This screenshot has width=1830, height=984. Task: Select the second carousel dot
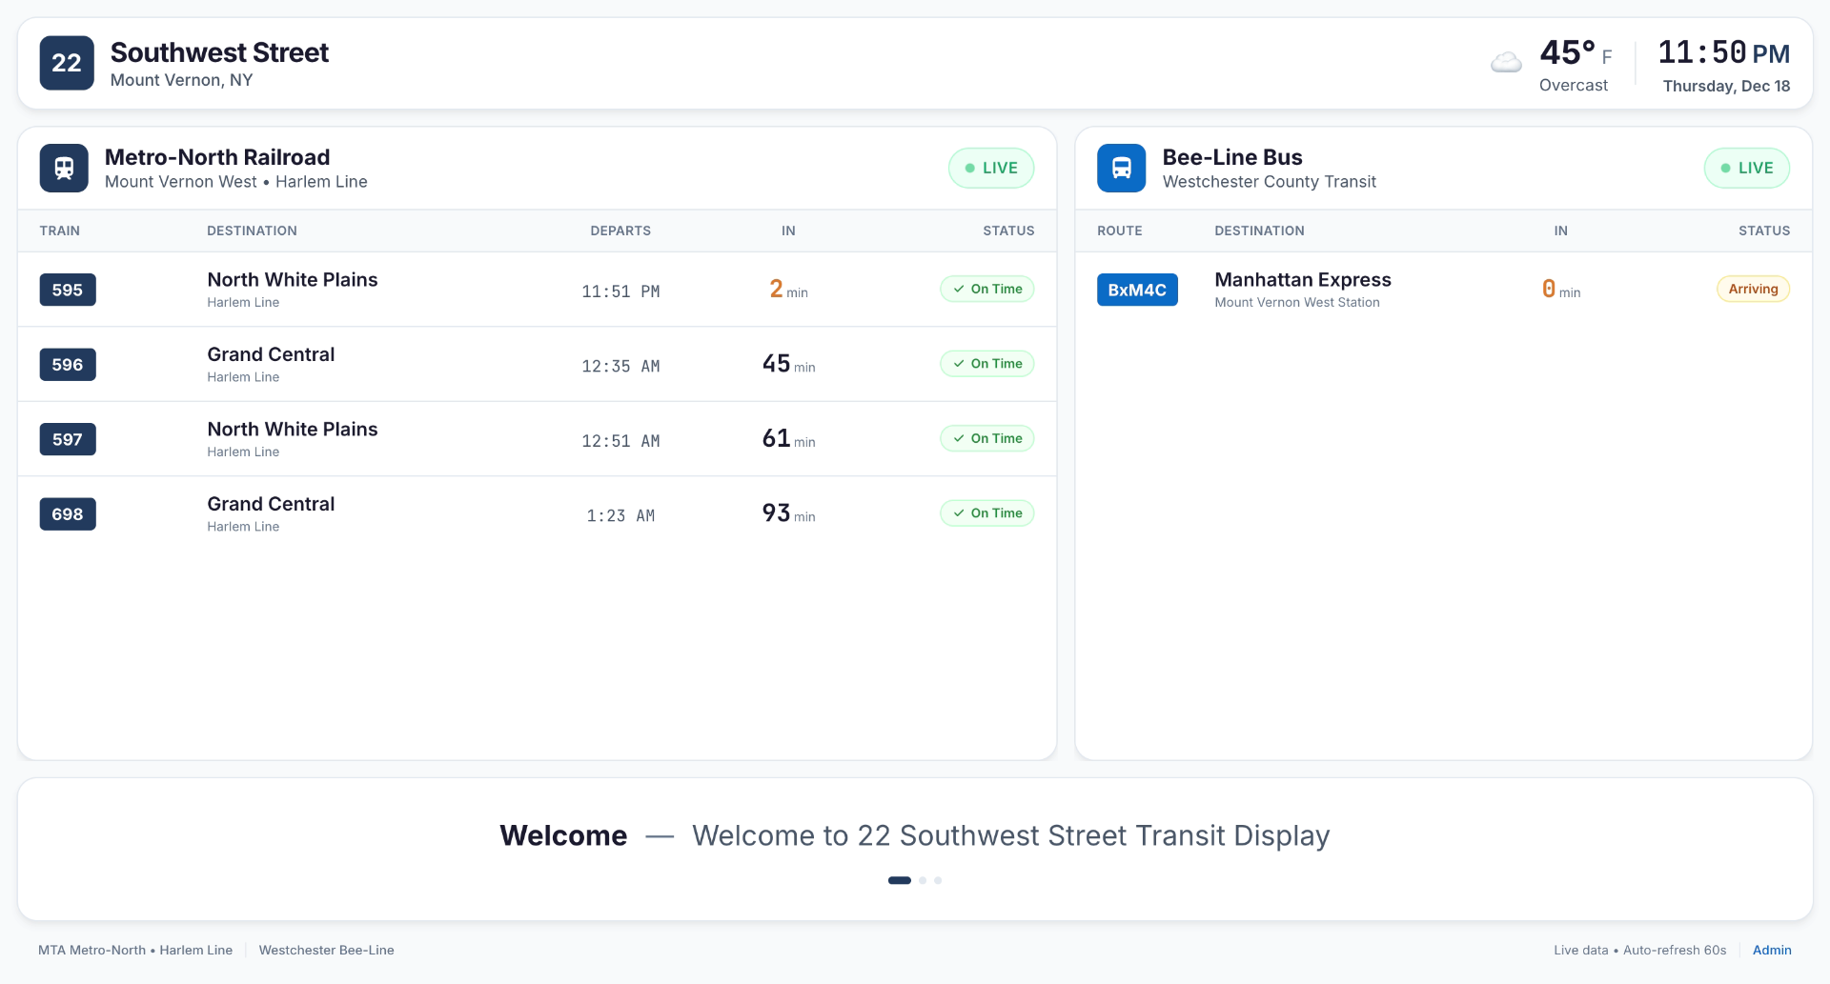(922, 880)
